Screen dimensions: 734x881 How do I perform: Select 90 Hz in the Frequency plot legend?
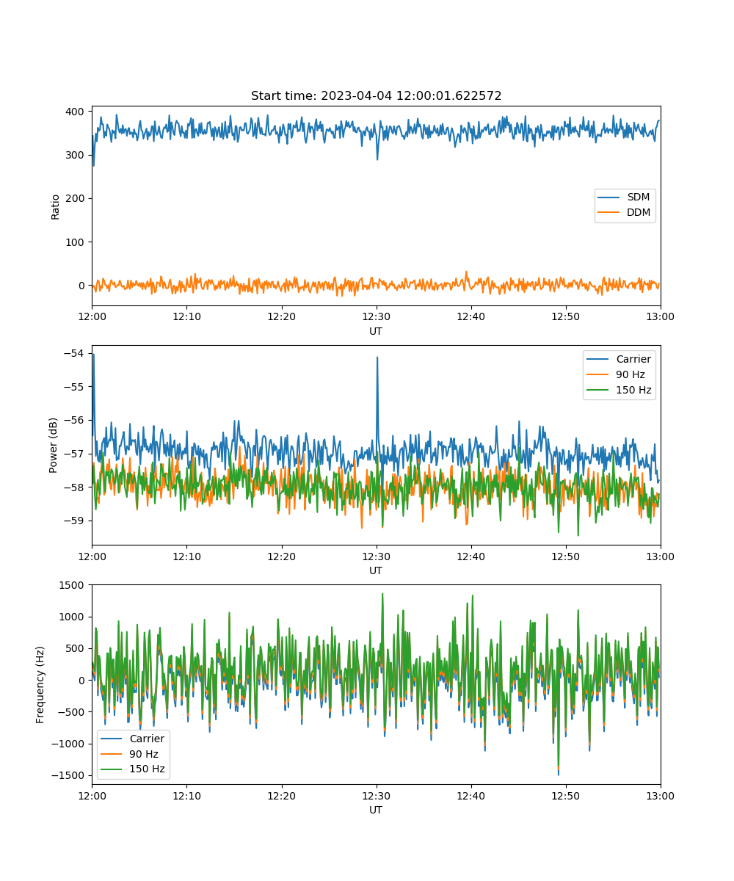point(143,754)
